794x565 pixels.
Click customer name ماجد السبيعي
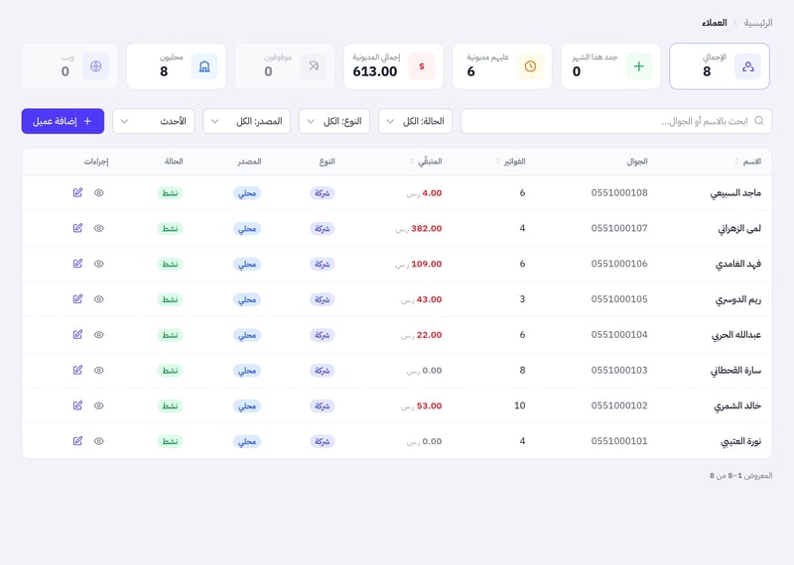tap(735, 193)
